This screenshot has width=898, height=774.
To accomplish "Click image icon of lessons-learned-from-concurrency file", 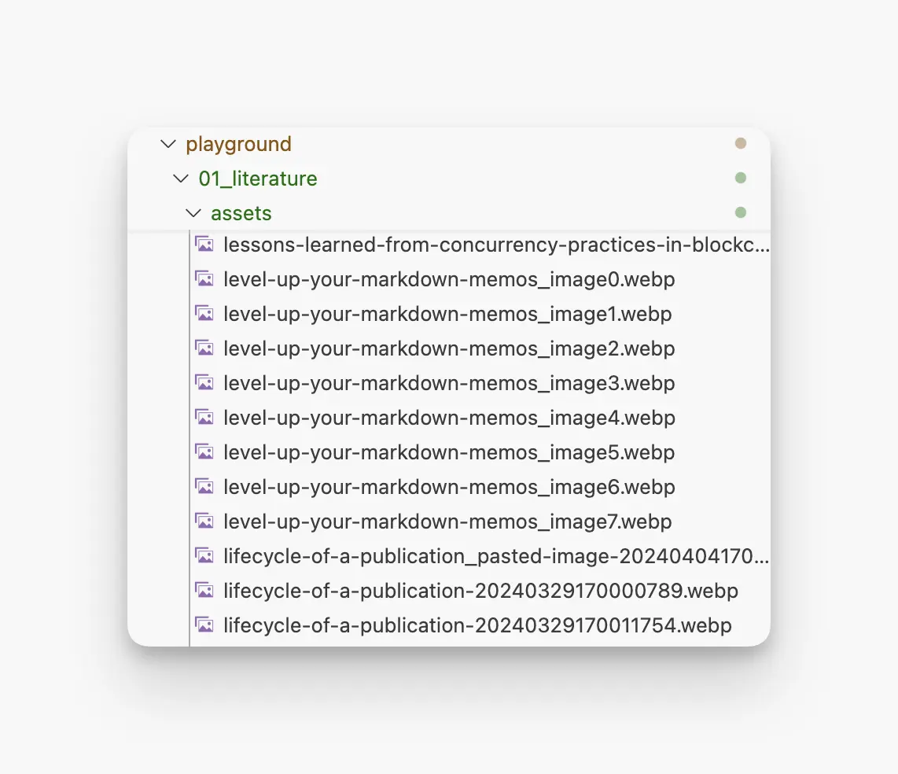I will tap(204, 245).
